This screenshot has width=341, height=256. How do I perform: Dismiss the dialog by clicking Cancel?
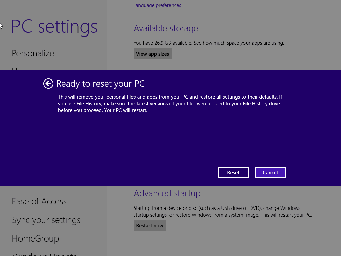click(270, 172)
